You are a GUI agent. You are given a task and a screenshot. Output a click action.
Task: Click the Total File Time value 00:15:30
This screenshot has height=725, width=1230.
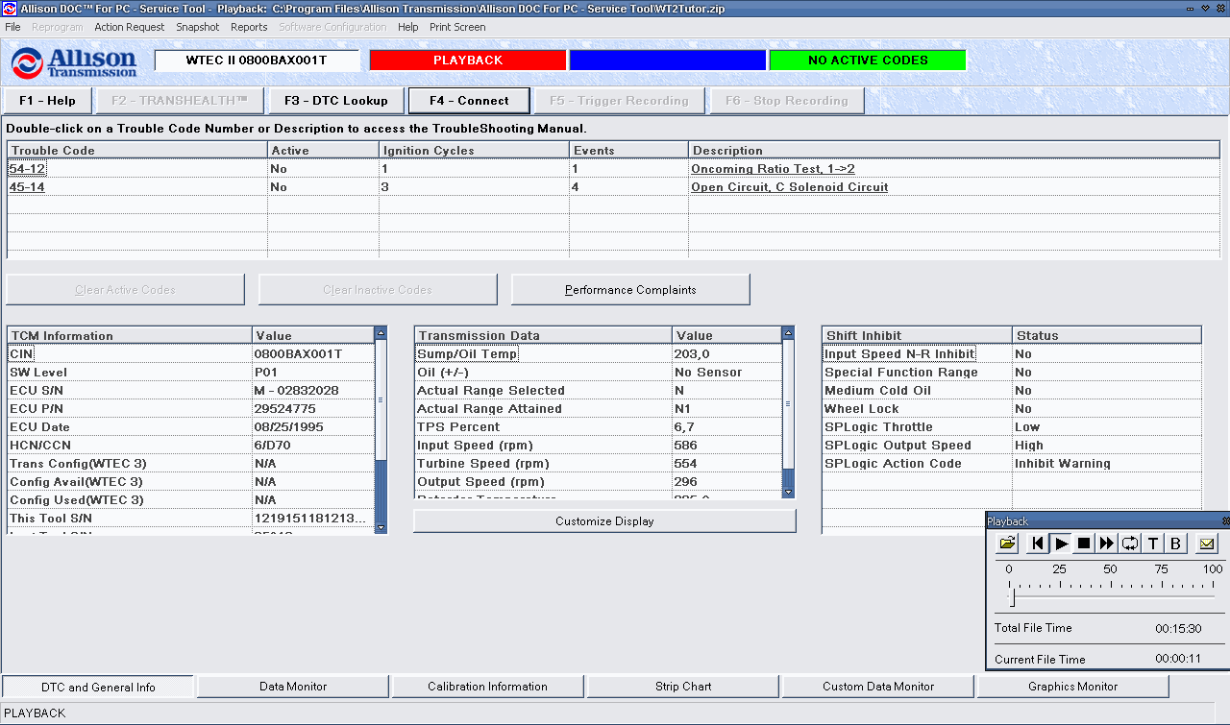point(1178,629)
